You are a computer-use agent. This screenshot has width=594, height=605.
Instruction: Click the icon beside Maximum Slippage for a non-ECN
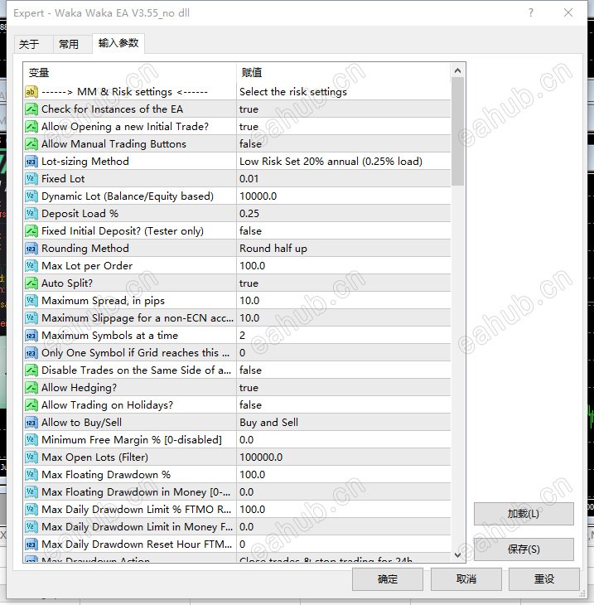pyautogui.click(x=31, y=318)
